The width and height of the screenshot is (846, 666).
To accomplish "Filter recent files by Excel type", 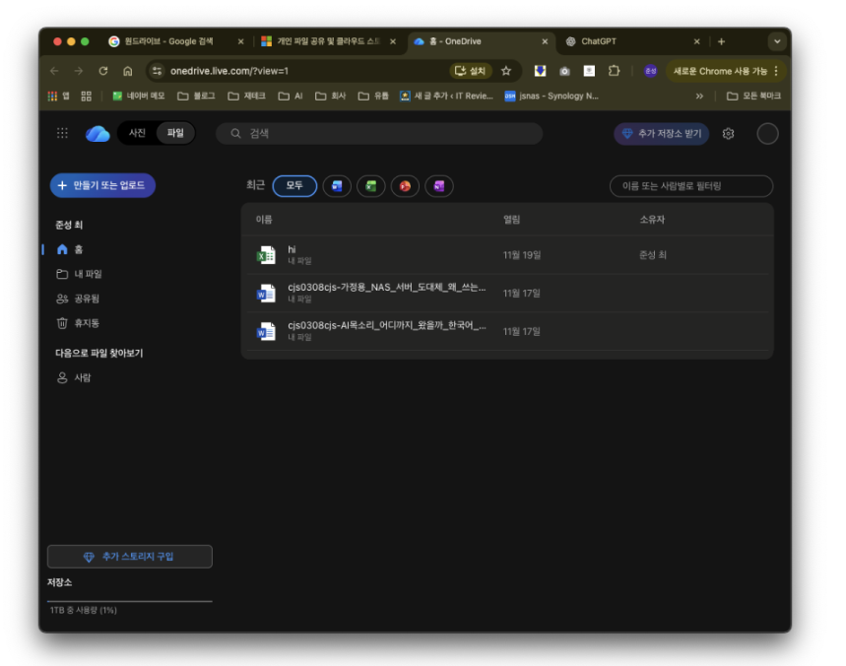I will pyautogui.click(x=370, y=185).
